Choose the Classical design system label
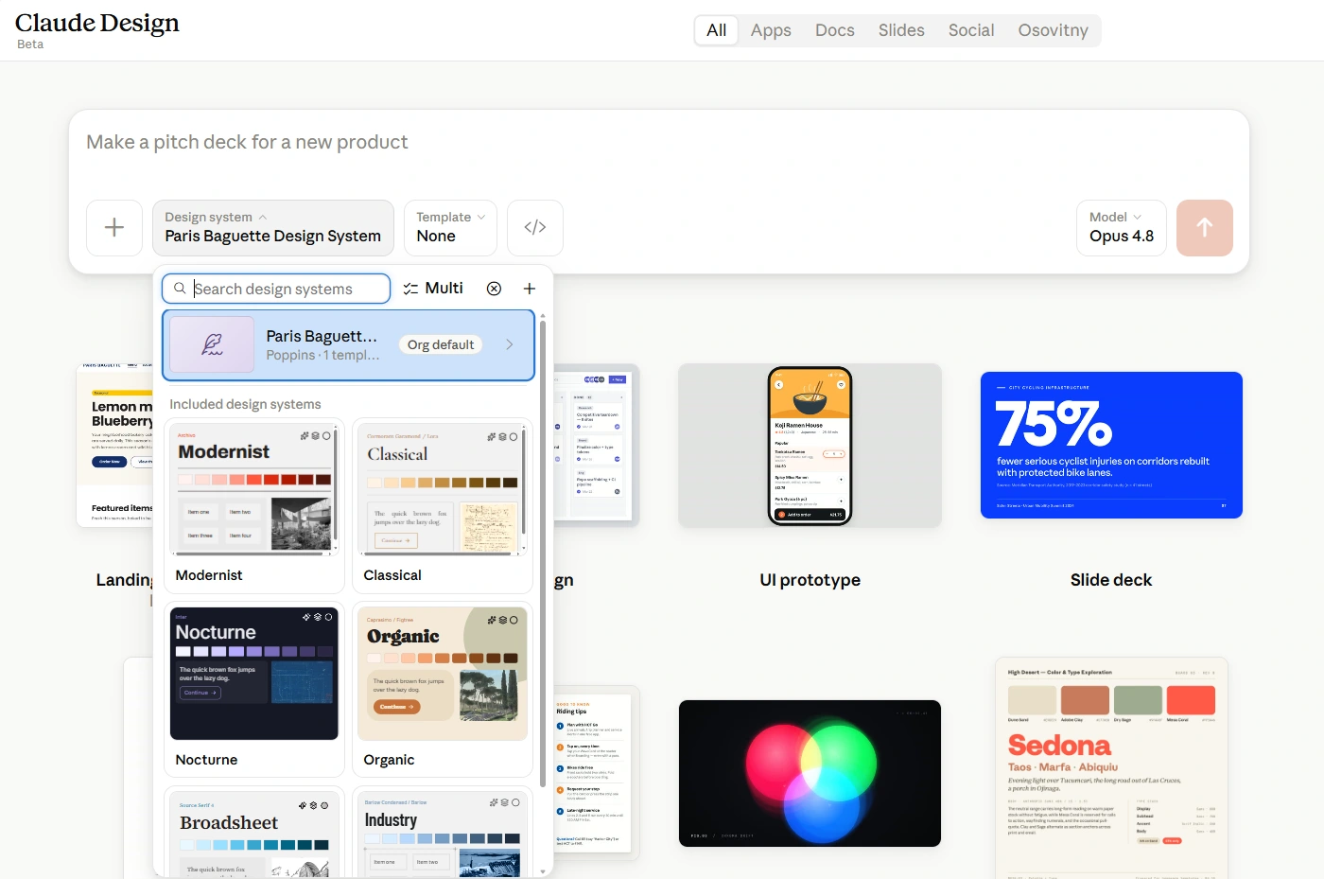The image size is (1324, 879). click(392, 575)
